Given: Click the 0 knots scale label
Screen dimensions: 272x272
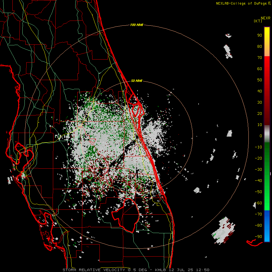Looking at the screenshot, I should click(x=261, y=136).
